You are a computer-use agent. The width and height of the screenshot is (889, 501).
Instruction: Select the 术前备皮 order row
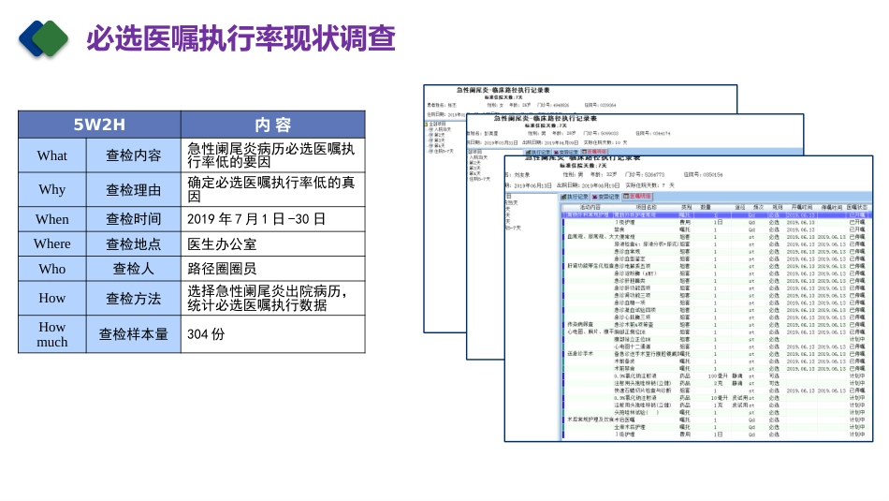tap(716, 361)
